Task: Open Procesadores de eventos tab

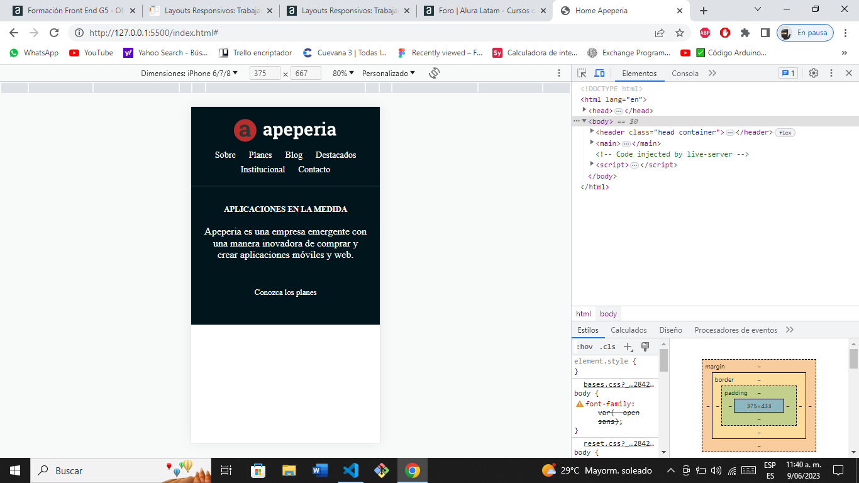Action: click(736, 330)
